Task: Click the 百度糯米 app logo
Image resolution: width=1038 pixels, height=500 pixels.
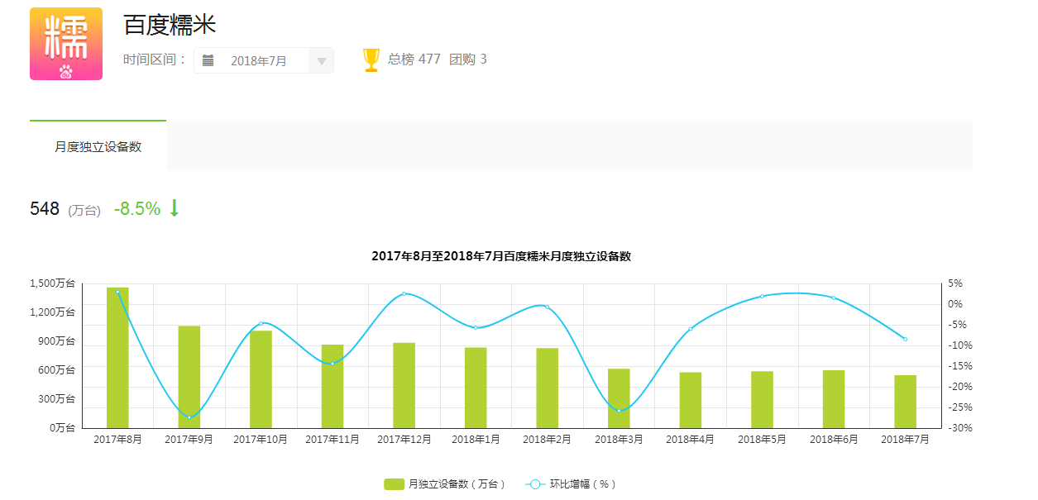Action: 66,44
